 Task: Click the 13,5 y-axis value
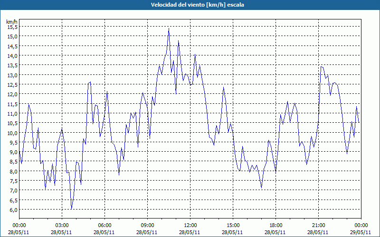coord(12,65)
